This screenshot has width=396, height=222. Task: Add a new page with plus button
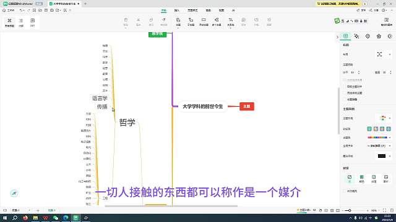(38, 210)
